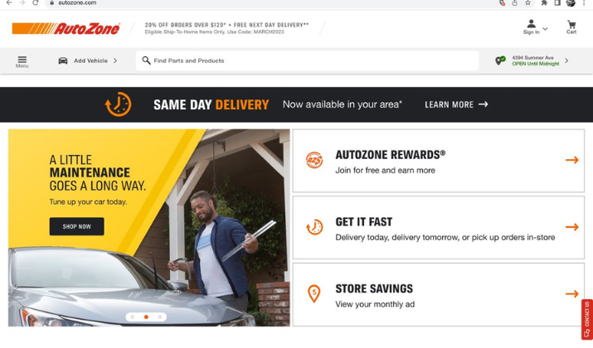This screenshot has height=348, width=593.
Task: Select the third carousel dot
Action: (159, 317)
